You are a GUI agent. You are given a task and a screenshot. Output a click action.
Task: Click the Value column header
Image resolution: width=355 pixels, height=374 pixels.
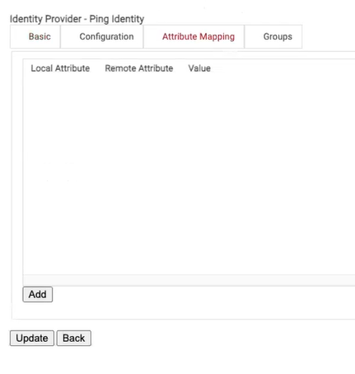(x=199, y=68)
